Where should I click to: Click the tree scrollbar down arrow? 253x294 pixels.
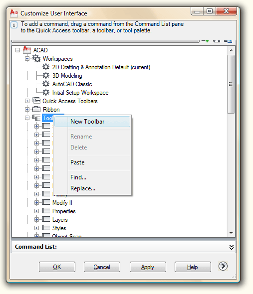tap(231, 233)
